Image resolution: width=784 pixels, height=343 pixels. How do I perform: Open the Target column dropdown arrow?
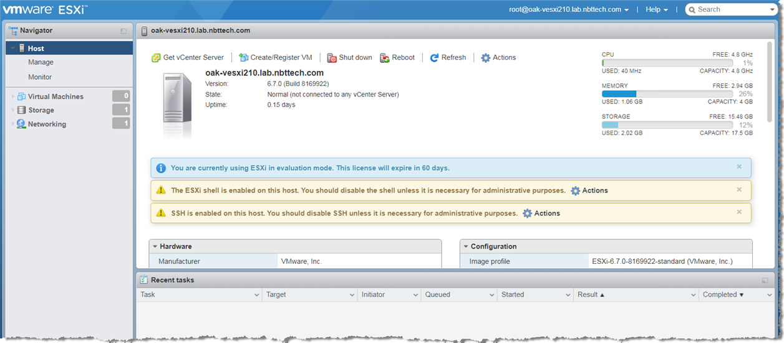[352, 295]
